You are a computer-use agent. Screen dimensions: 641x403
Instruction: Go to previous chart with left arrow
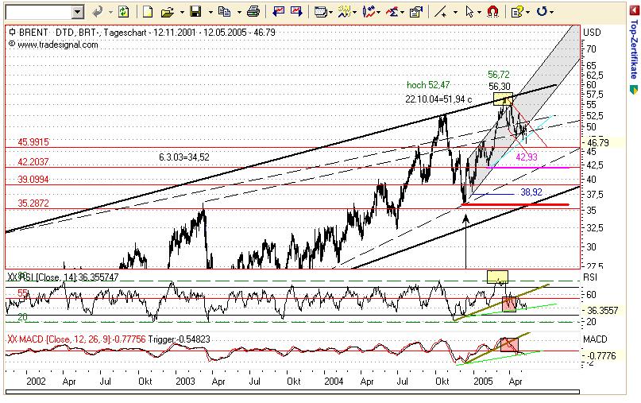click(278, 12)
